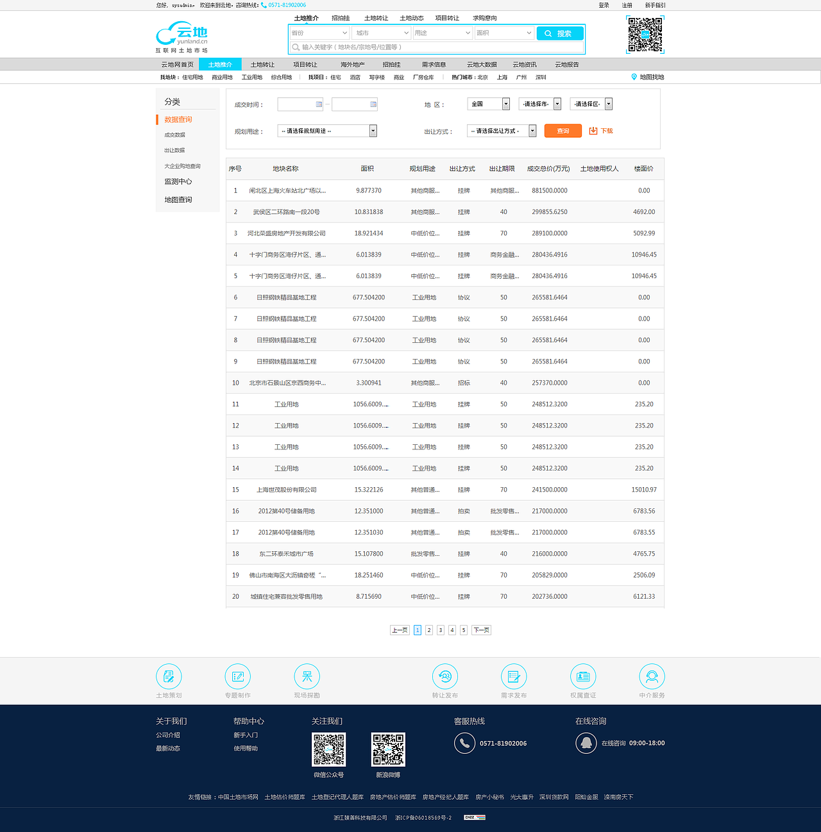Screen dimensions: 821x832
Task: Expand the 请选择区 dropdown
Action: click(591, 104)
